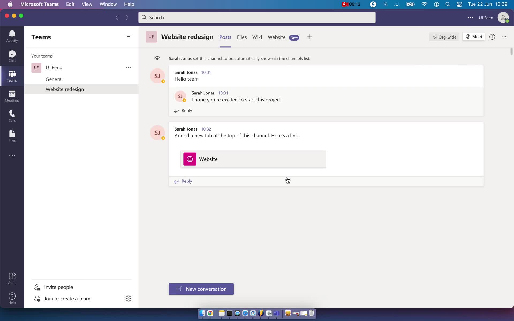
Task: Click Join or create a team
Action: coord(67,299)
